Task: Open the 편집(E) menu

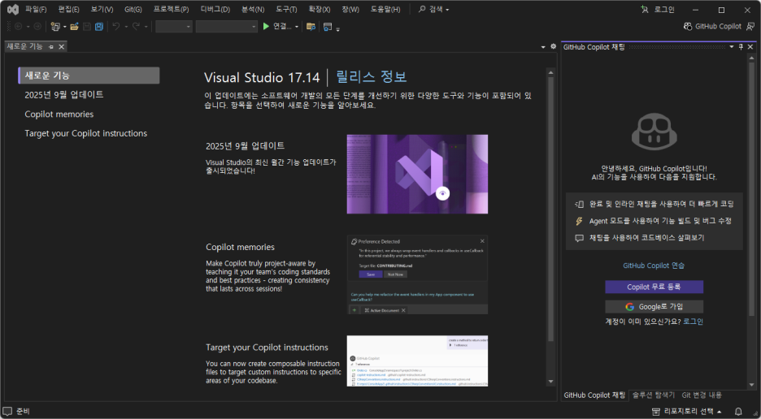Action: [x=68, y=9]
